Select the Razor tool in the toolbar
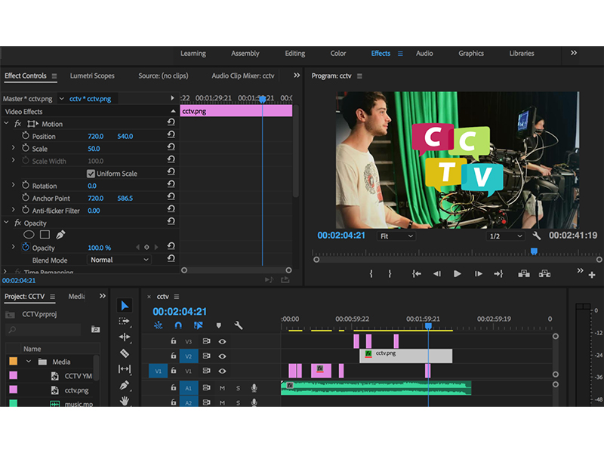 (125, 353)
